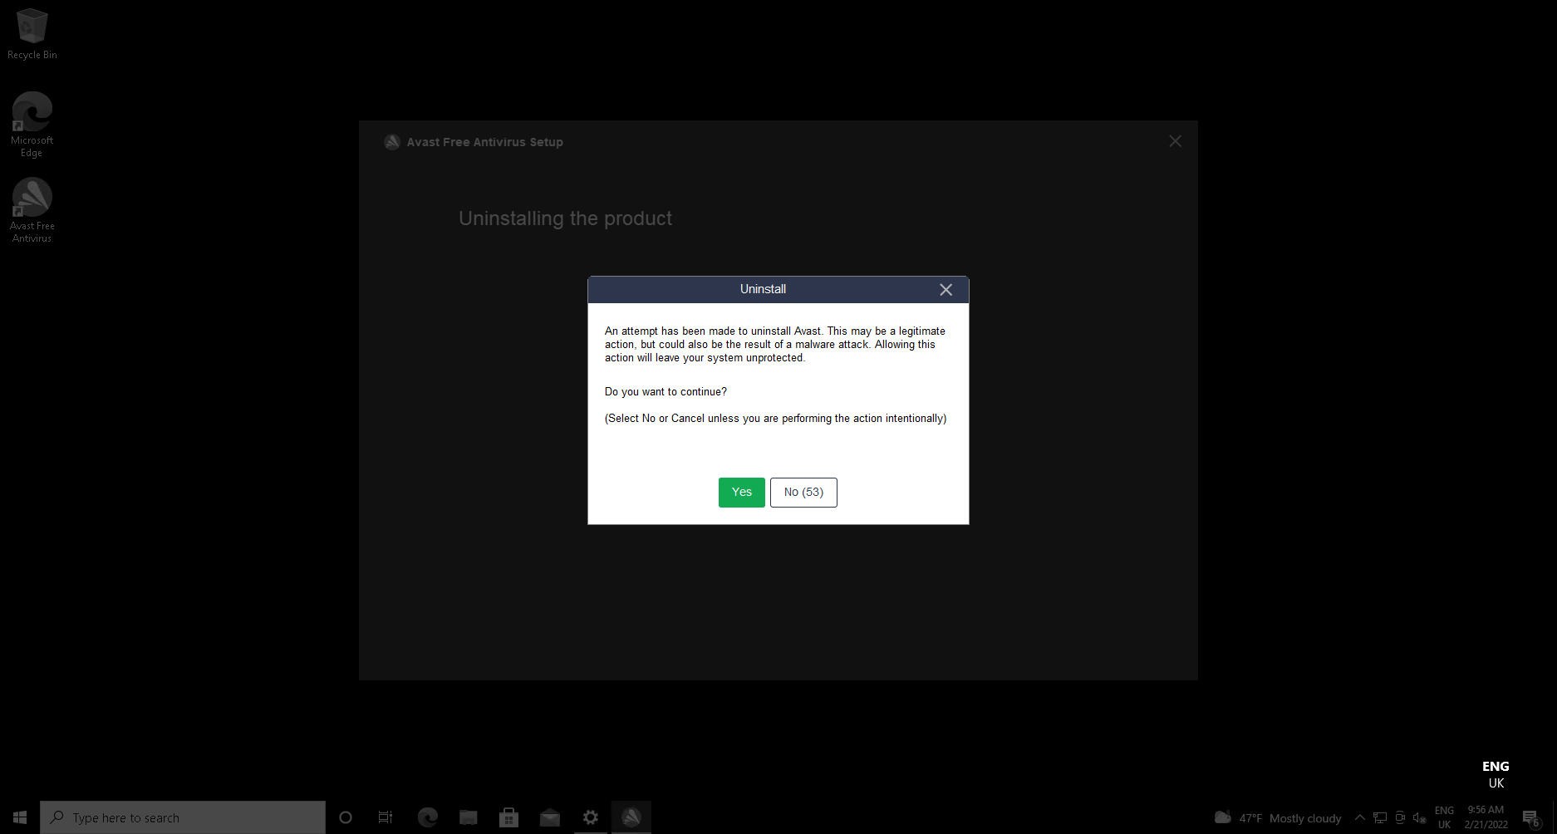The height and width of the screenshot is (834, 1557).
Task: Click the muted volume tray icon
Action: pyautogui.click(x=1420, y=817)
